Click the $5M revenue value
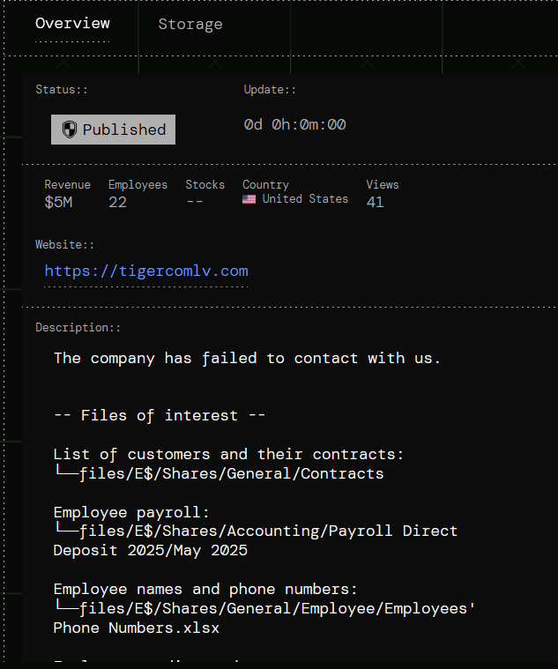 click(x=58, y=203)
